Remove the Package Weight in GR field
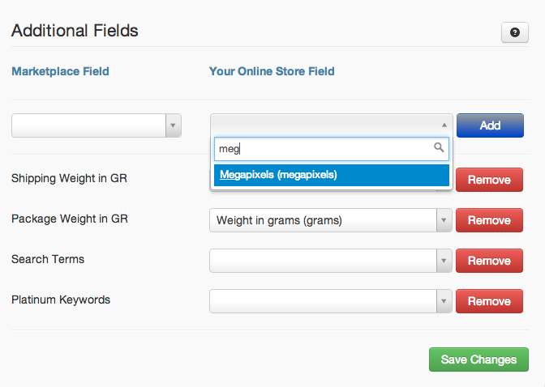 pyautogui.click(x=489, y=220)
